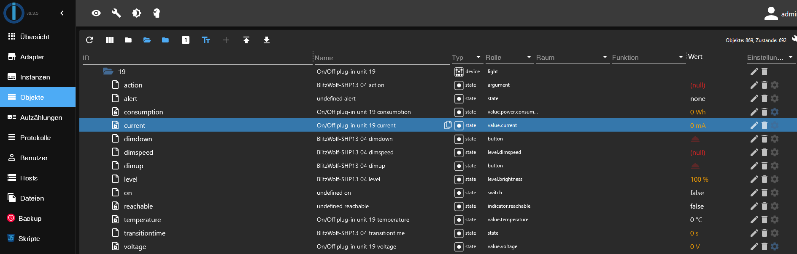This screenshot has width=797, height=254.
Task: Click the 'none' alert value
Action: click(x=698, y=98)
